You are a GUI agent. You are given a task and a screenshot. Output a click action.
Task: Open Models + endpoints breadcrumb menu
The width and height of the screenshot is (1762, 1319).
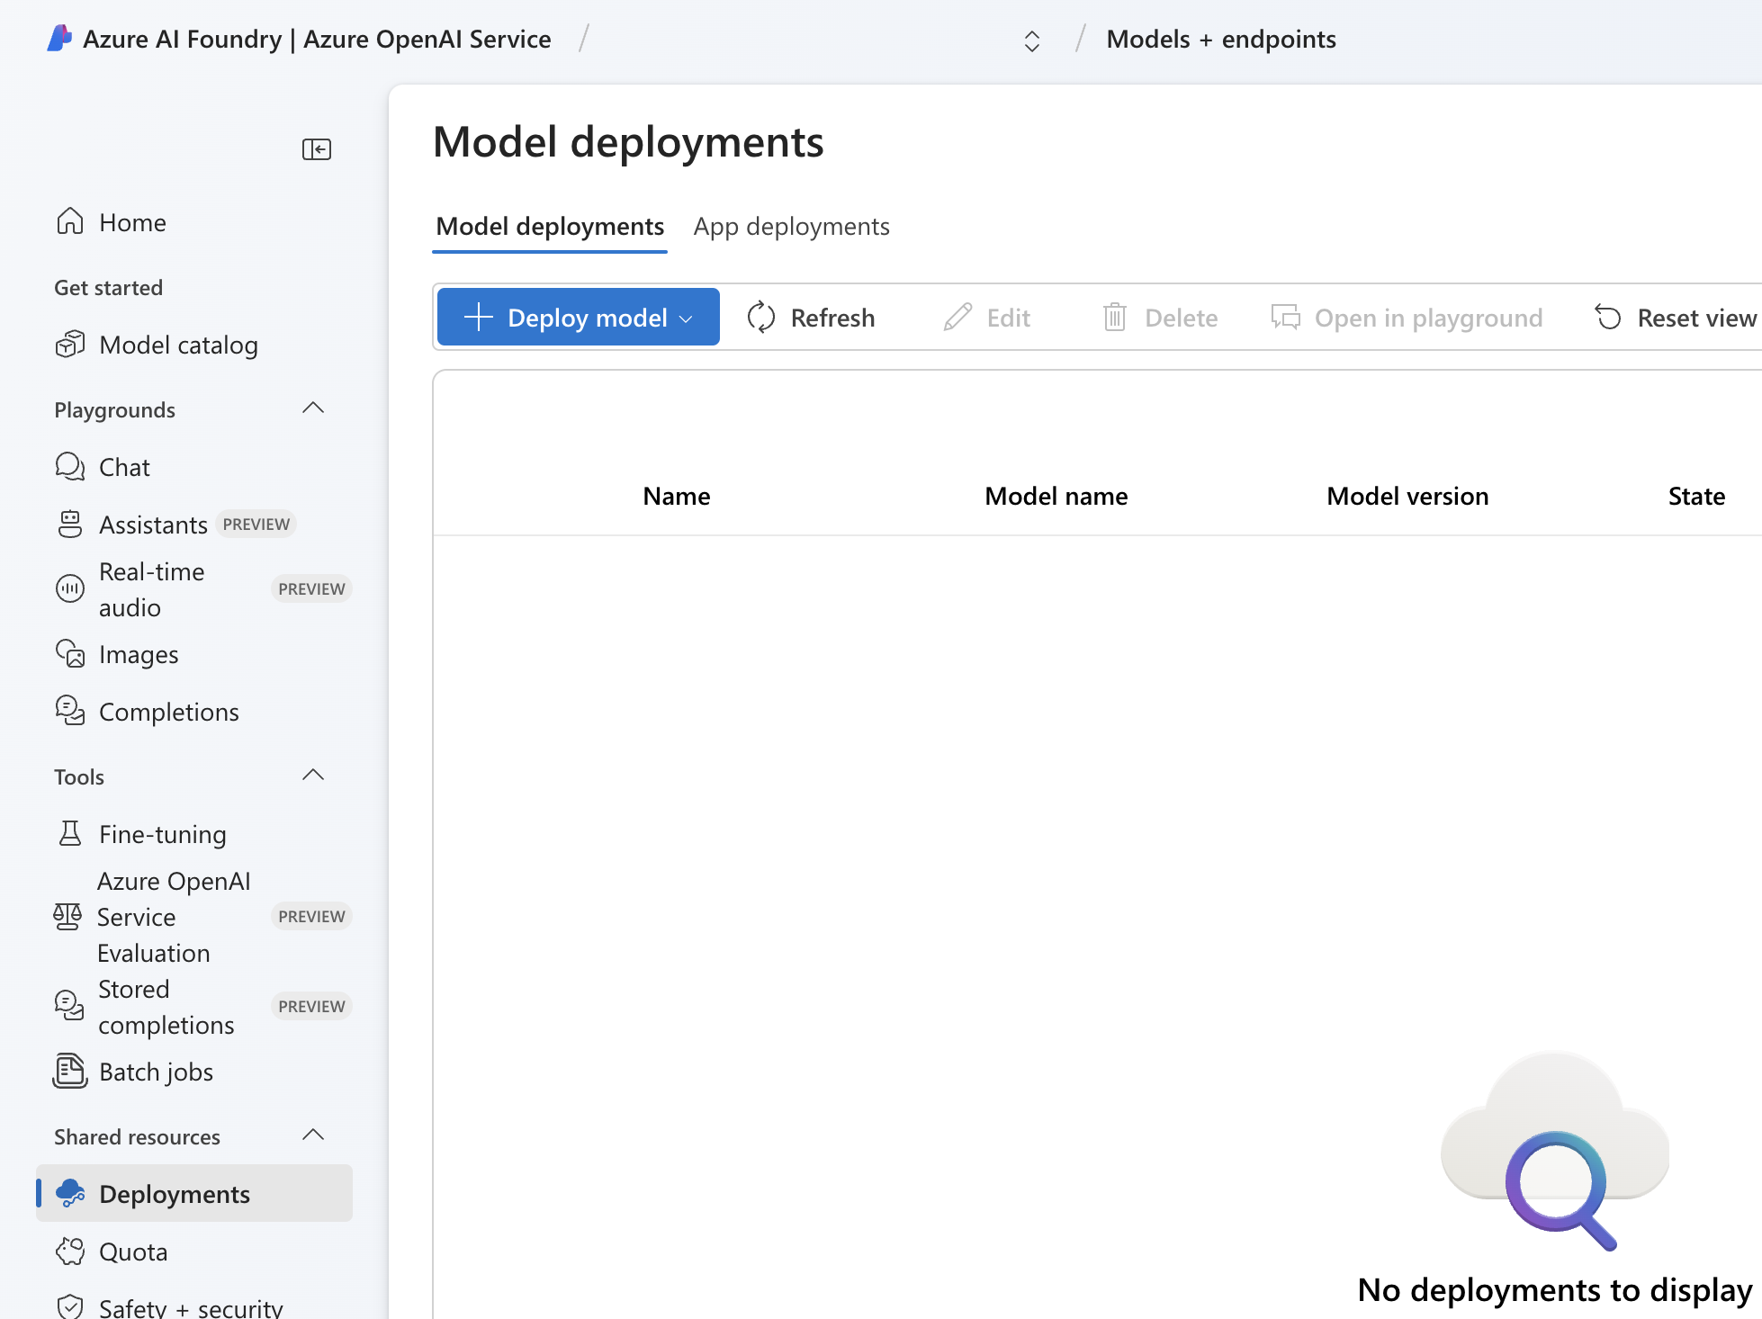click(1221, 39)
